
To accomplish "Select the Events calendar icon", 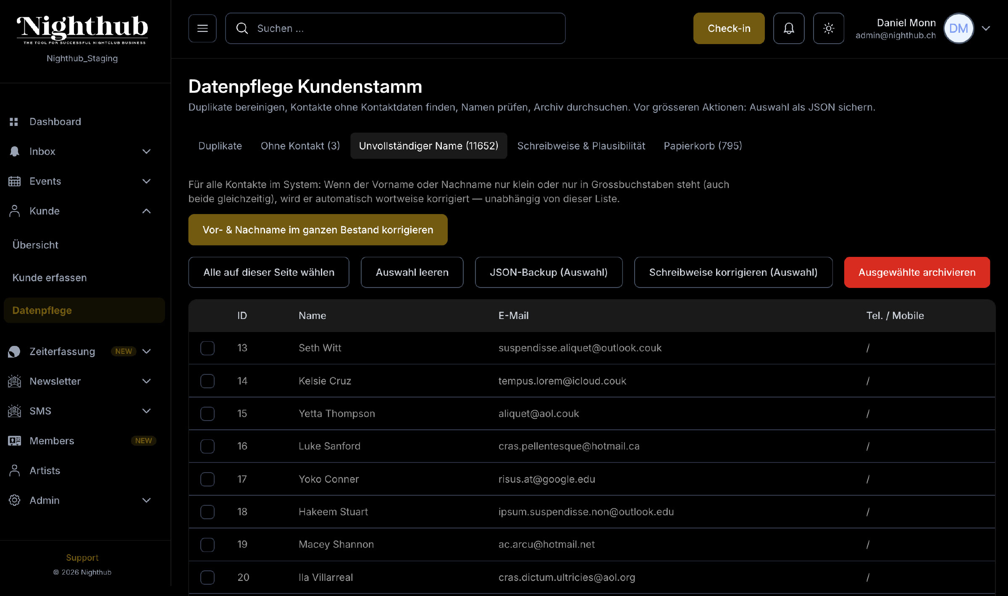I will (x=14, y=181).
